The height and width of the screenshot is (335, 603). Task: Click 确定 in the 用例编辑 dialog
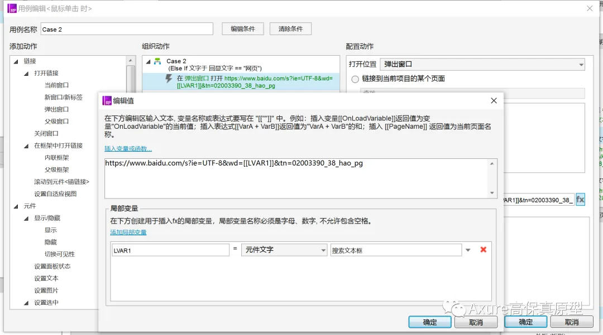526,322
